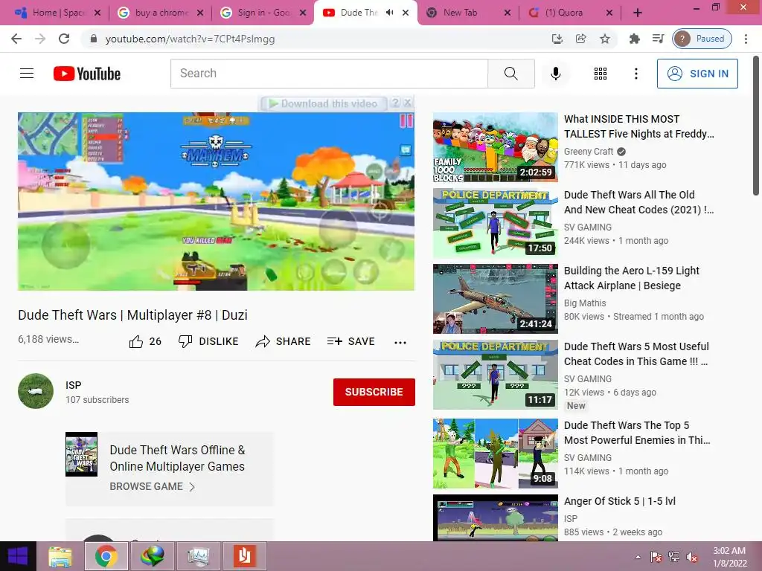Click the share page icon in address bar

[x=580, y=39]
